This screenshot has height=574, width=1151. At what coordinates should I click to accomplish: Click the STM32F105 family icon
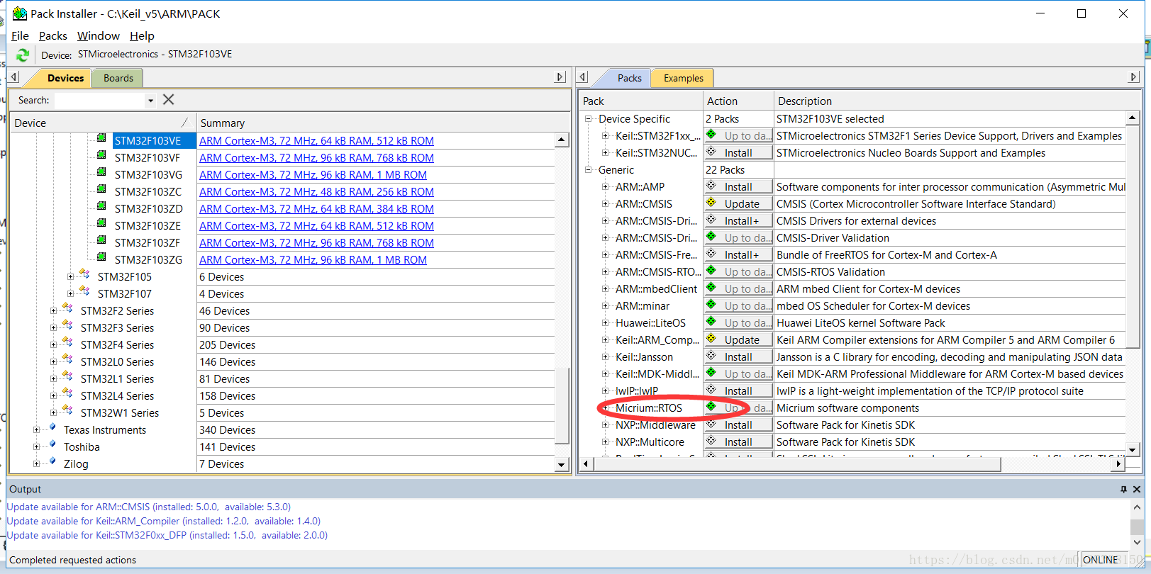[x=84, y=274]
